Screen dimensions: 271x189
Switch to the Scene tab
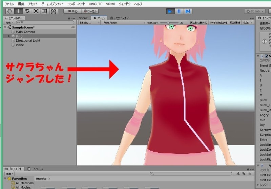83,18
